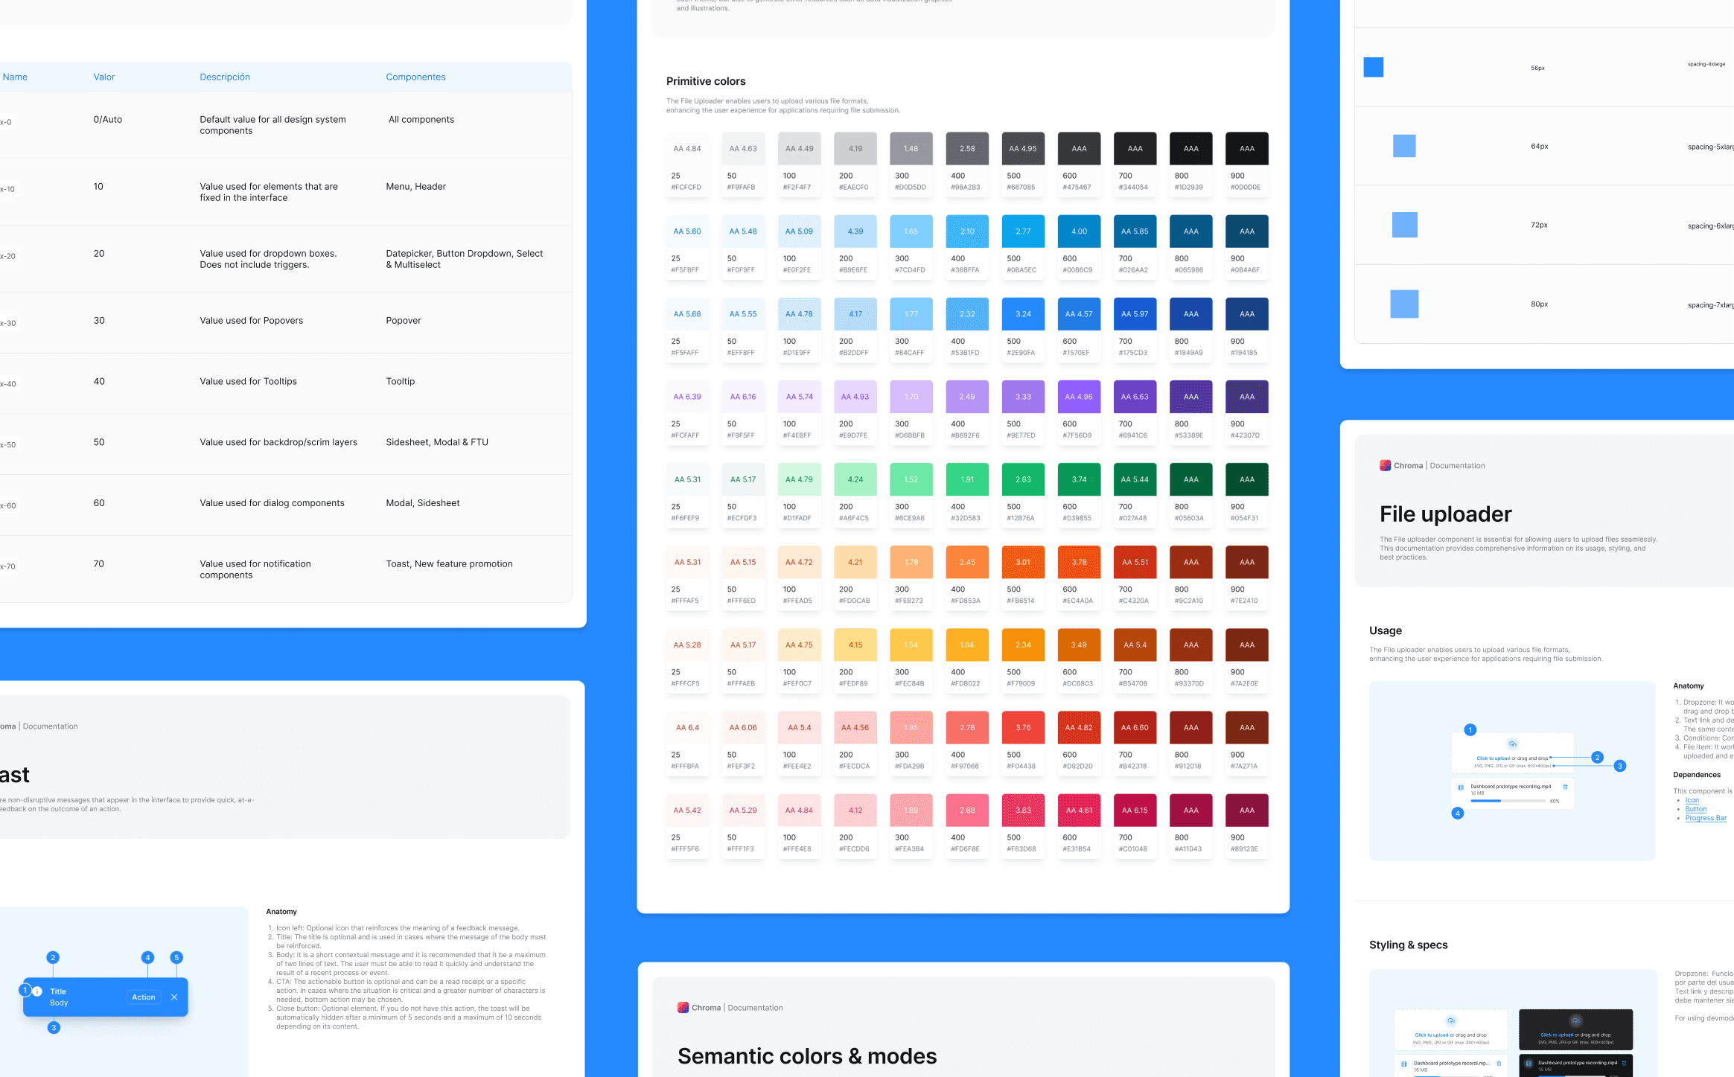Screen dimensions: 1734x1077
Task: Click the Componentes column header
Action: pyautogui.click(x=415, y=77)
